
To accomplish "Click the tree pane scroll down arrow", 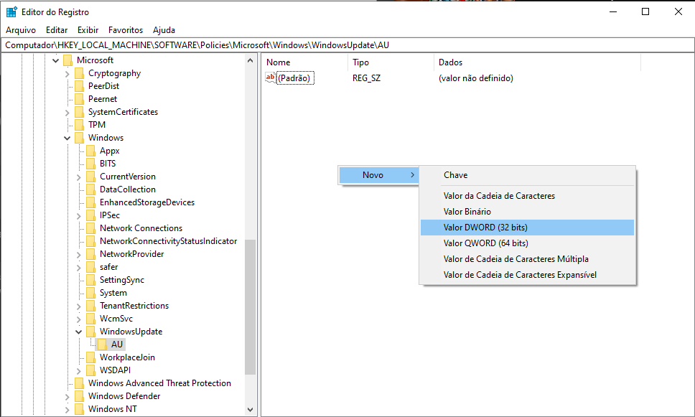I will coord(251,410).
